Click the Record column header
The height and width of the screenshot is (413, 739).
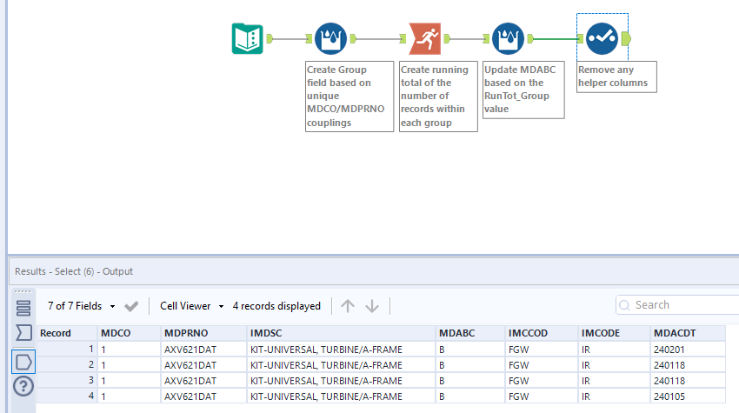click(67, 333)
